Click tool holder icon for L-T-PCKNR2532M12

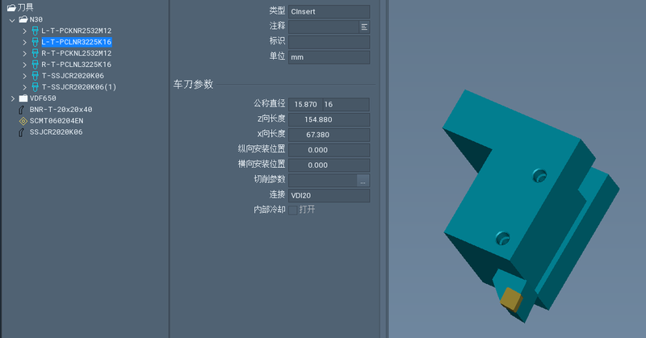tap(35, 31)
